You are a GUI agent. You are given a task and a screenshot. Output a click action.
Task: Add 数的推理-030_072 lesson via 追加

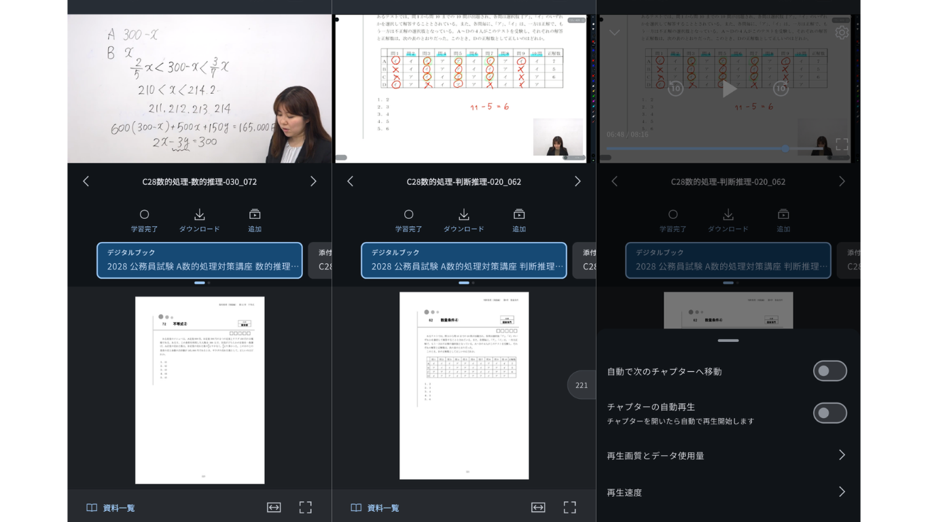pyautogui.click(x=255, y=221)
